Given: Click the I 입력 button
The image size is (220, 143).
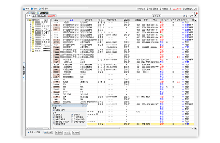Looking at the screenshot, I should coord(59,132).
